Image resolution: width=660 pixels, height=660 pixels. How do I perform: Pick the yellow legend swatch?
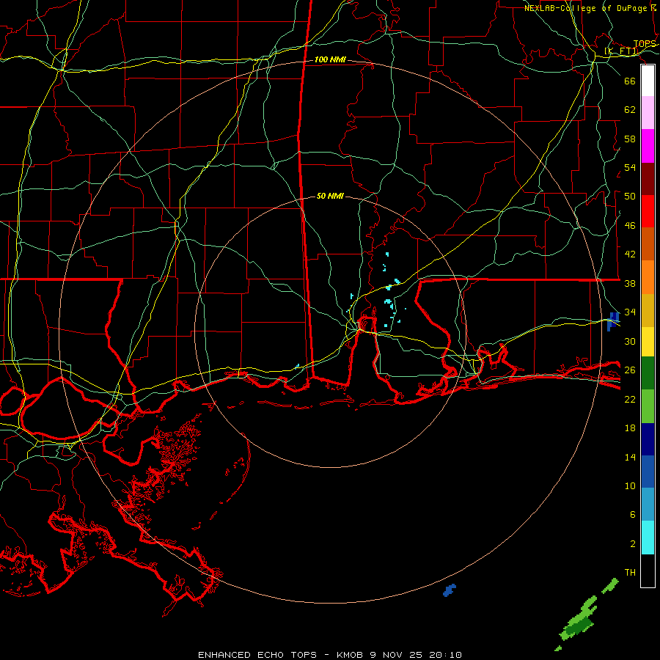(648, 342)
